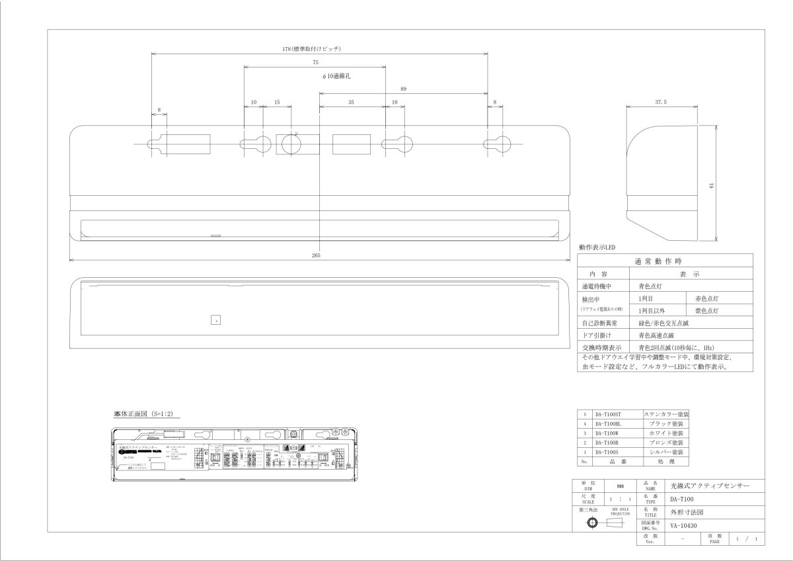The height and width of the screenshot is (561, 793).
Task: Select the DA-T100S silver paint row
Action: [634, 452]
